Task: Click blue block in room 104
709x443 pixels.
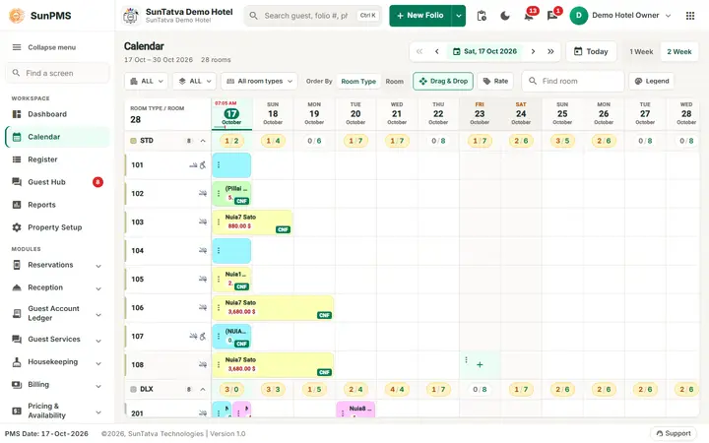Action: 231,251
